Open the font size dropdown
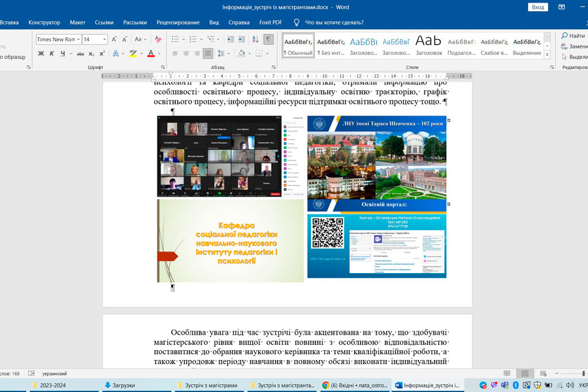The image size is (588, 392). pos(104,40)
